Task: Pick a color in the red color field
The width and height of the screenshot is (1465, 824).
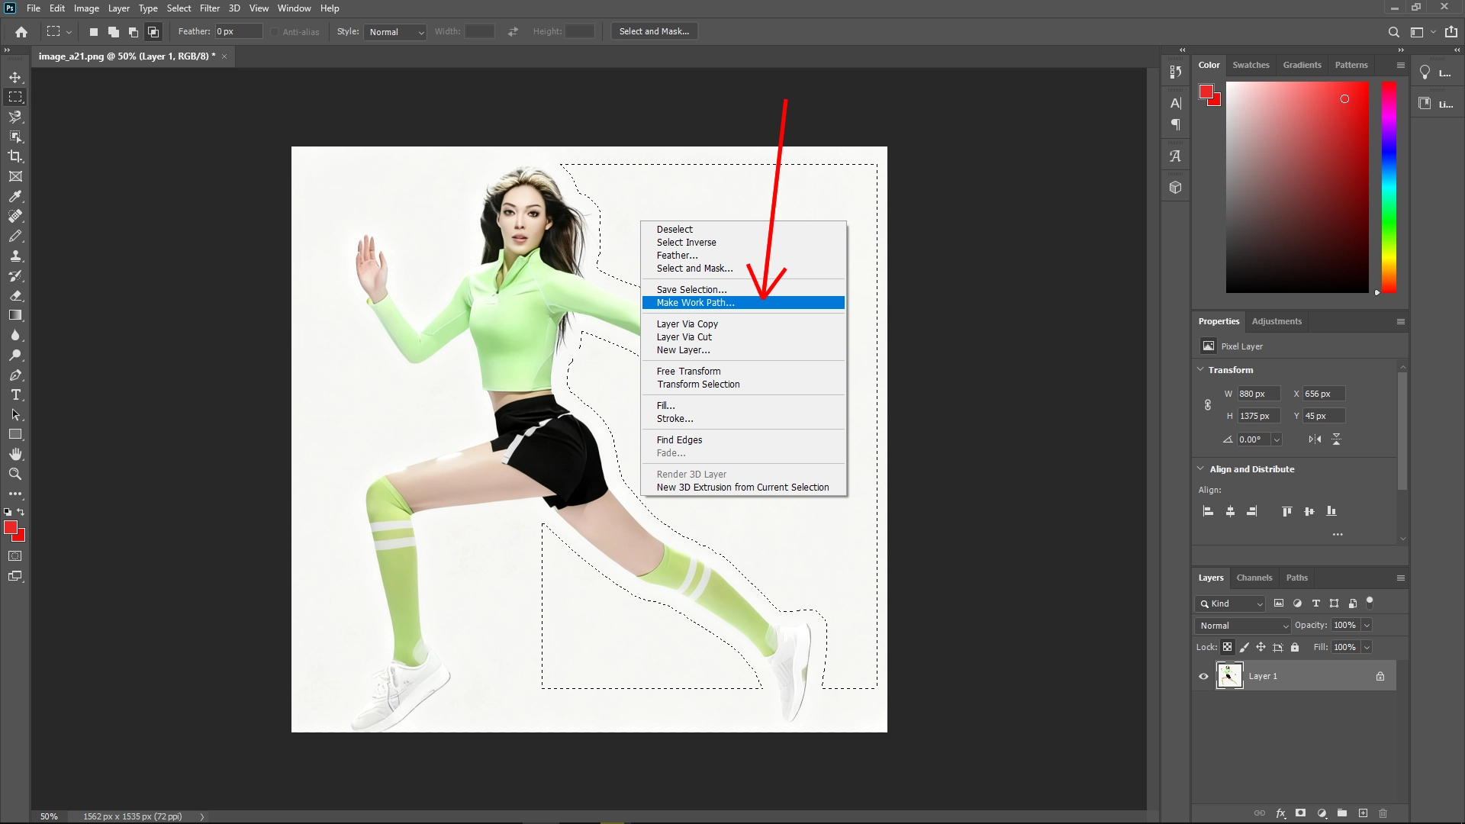Action: [1297, 187]
